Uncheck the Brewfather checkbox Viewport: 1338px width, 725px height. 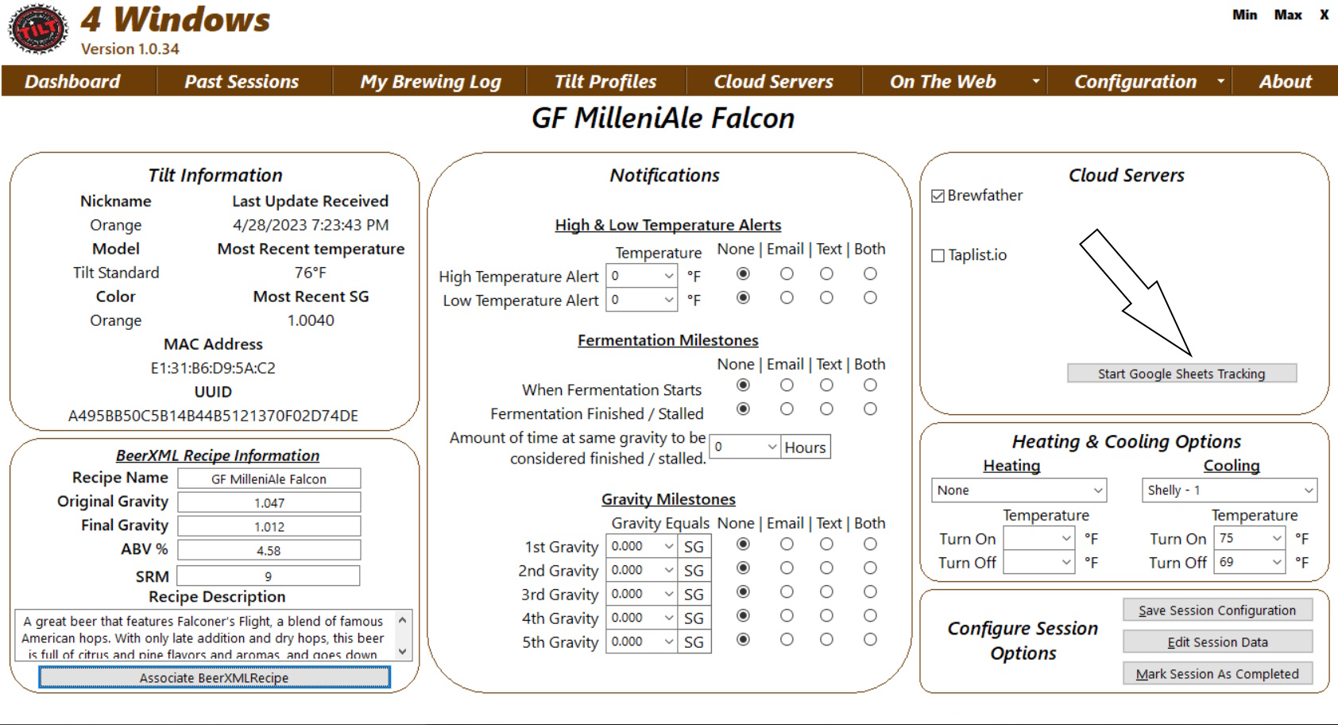point(938,196)
